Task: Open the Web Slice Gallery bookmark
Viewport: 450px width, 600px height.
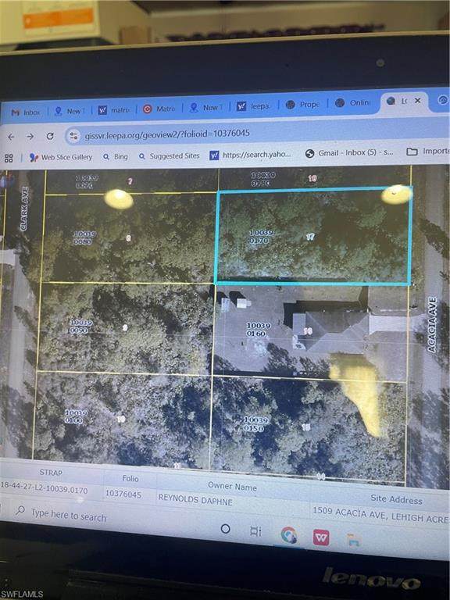Action: click(61, 157)
